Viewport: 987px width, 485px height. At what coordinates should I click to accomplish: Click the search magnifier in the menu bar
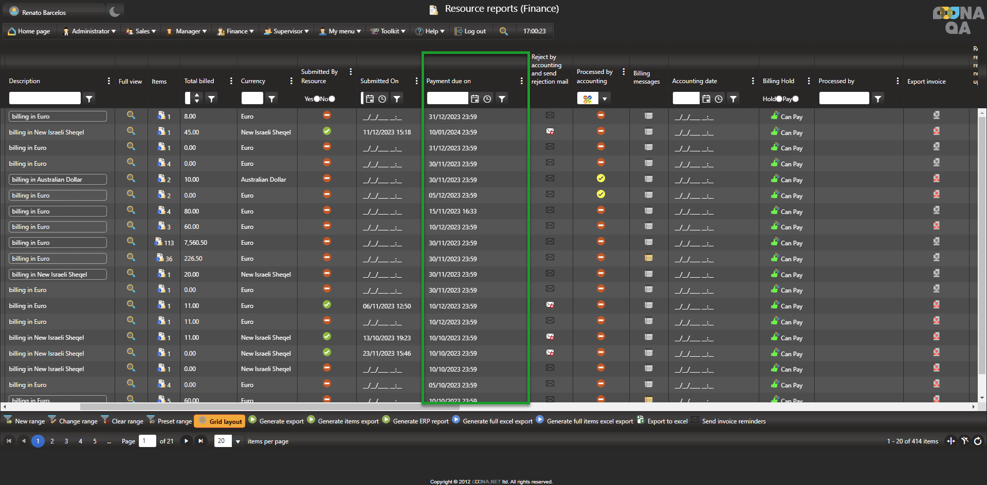tap(504, 31)
